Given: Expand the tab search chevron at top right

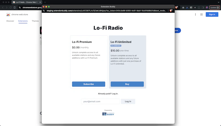Looking at the screenshot, I should click(x=219, y=2).
